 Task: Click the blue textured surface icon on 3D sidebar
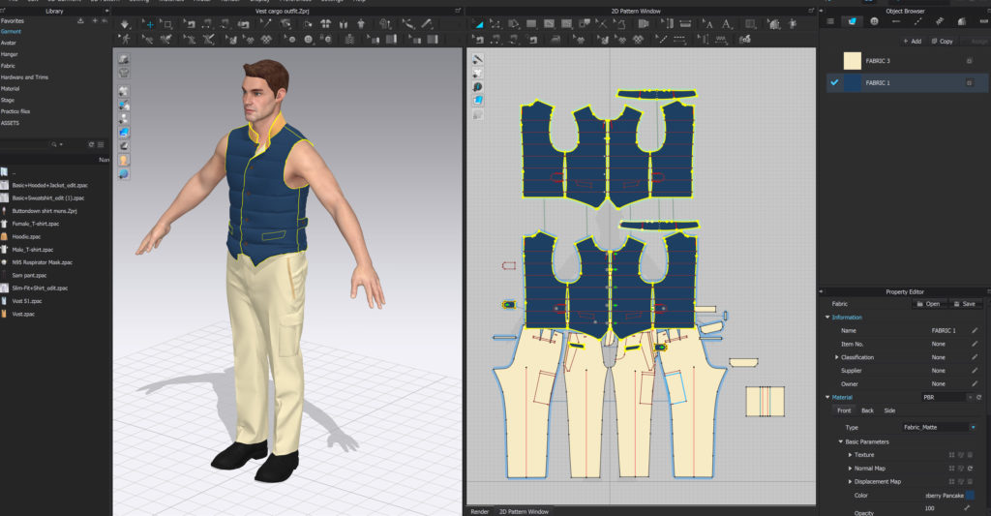point(124,133)
